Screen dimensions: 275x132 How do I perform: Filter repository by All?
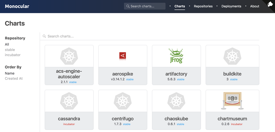(7, 45)
